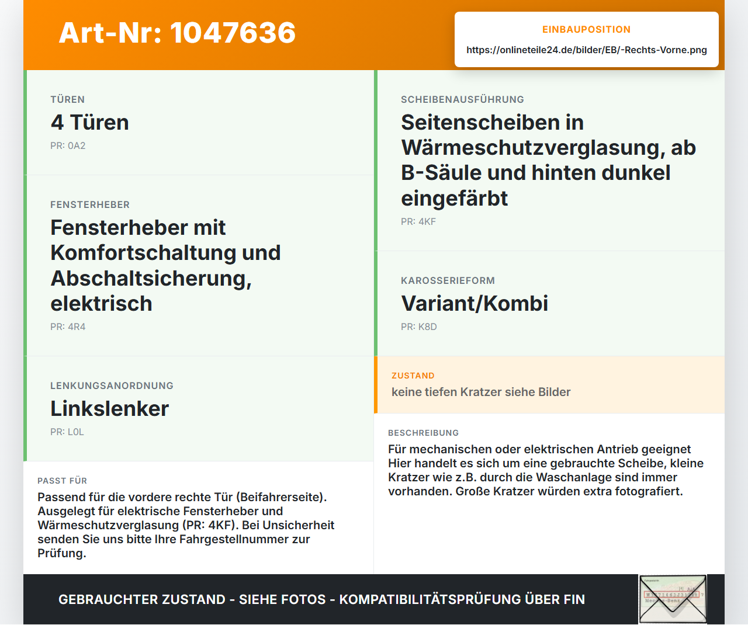Select the Fensterheber mit Komfortschaltung text
748x625 pixels.
(165, 265)
